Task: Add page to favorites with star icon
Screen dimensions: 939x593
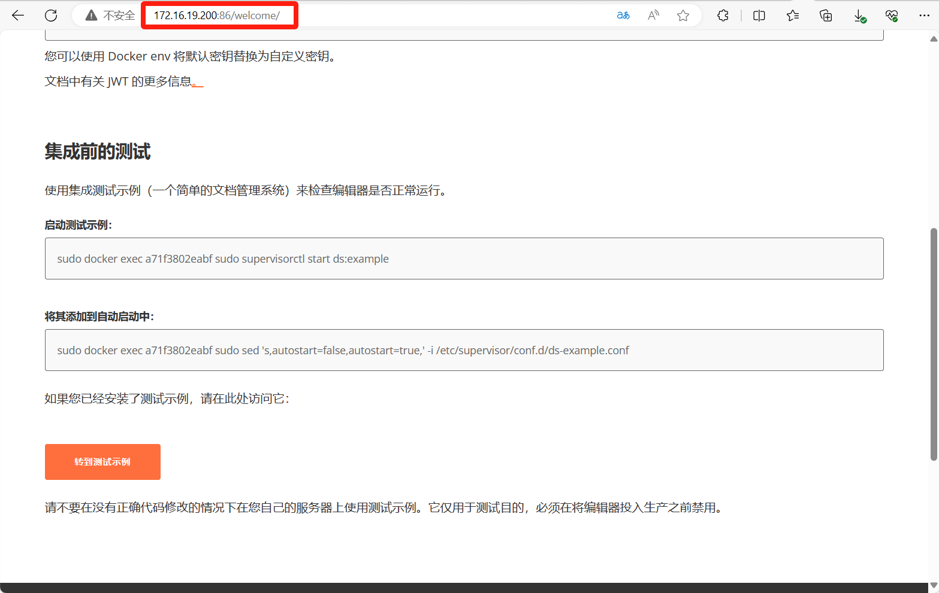Action: [x=683, y=16]
